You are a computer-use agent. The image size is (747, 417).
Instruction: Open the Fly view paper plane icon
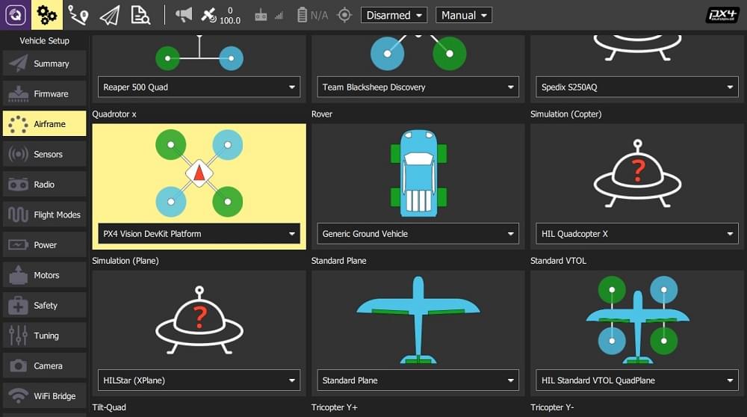click(x=109, y=15)
